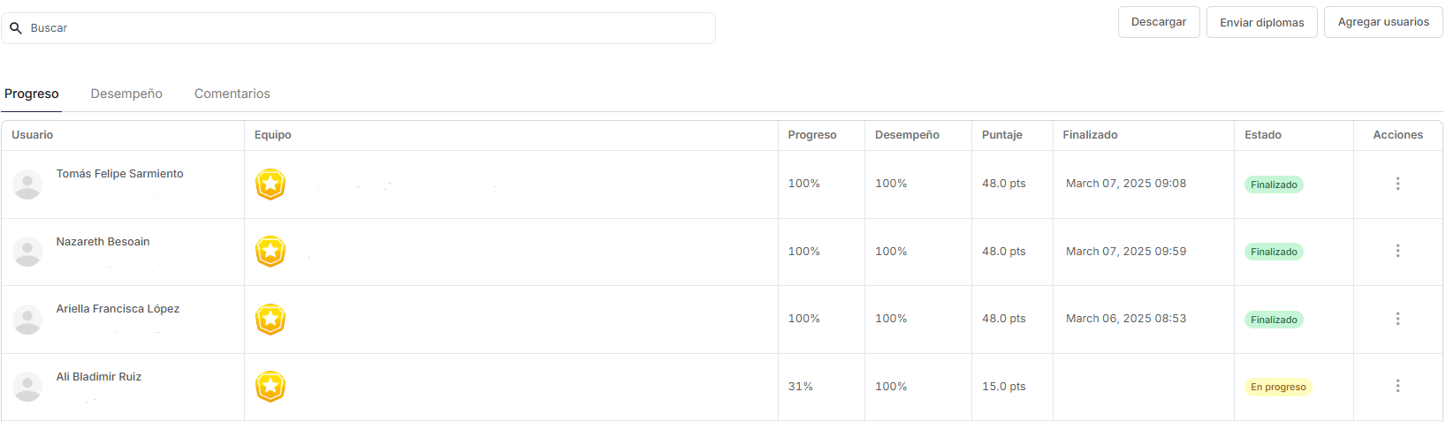Switch to the Comentarios tab
This screenshot has width=1446, height=422.
(x=232, y=94)
